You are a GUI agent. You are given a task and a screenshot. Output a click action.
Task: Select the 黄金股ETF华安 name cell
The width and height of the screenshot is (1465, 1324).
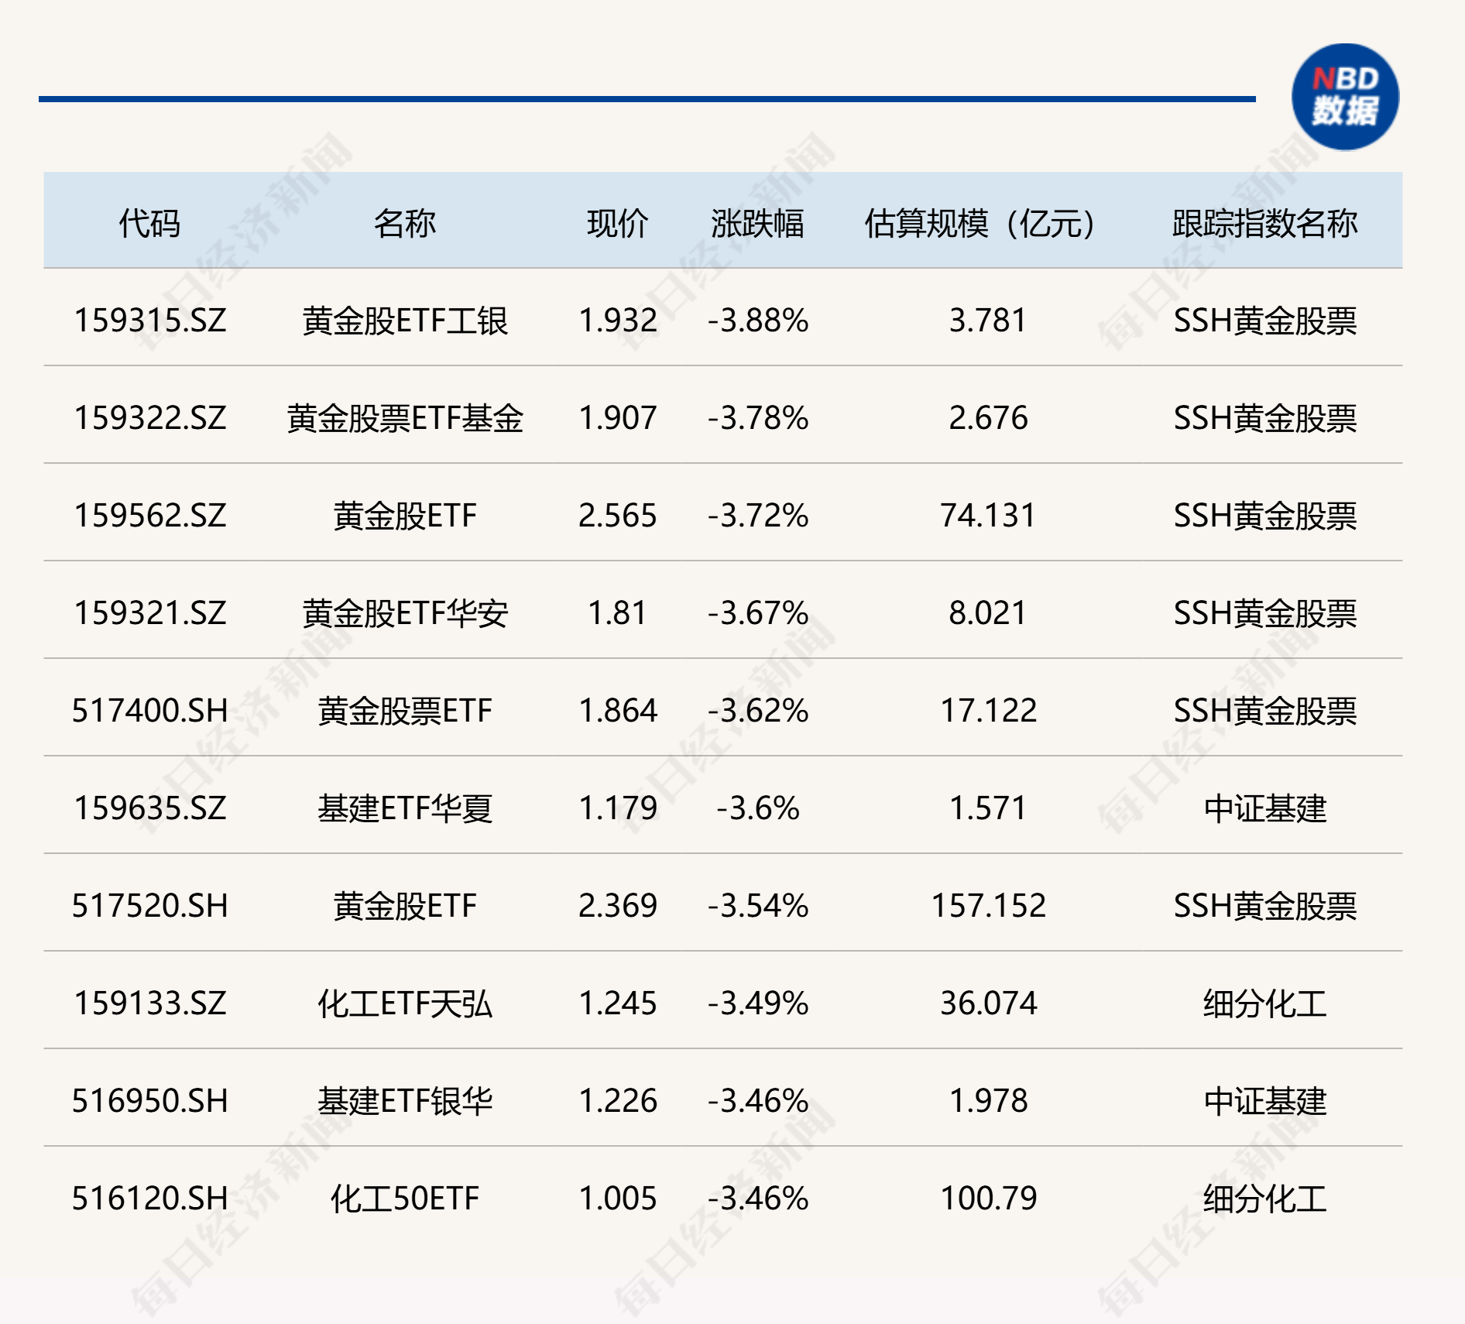tap(404, 613)
